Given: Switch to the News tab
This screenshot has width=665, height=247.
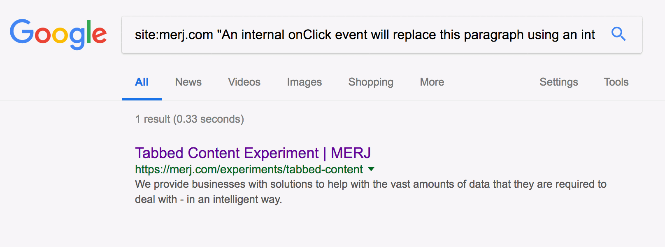Looking at the screenshot, I should click(188, 82).
